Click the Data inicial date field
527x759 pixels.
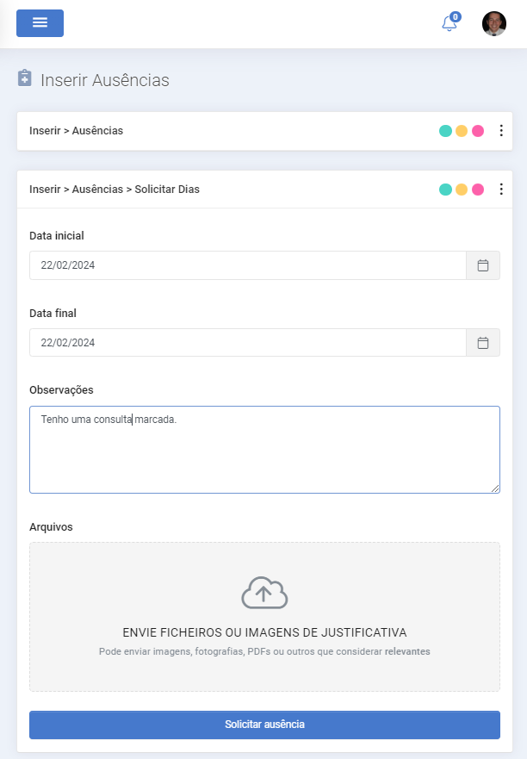pos(248,265)
